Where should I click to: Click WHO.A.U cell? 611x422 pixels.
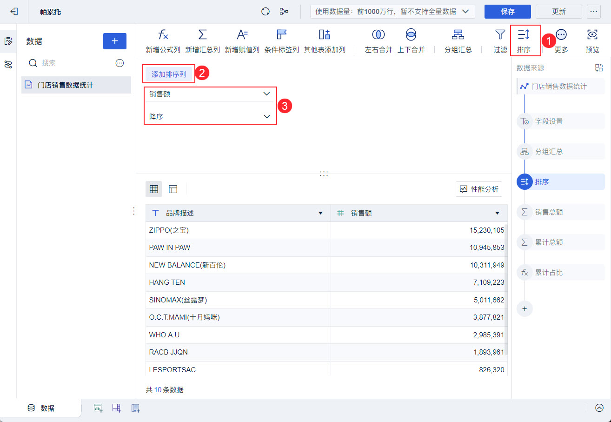coord(238,335)
